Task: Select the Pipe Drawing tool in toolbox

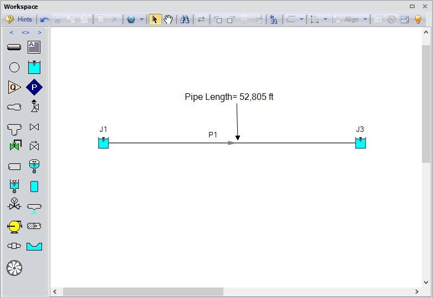Action: (x=14, y=47)
